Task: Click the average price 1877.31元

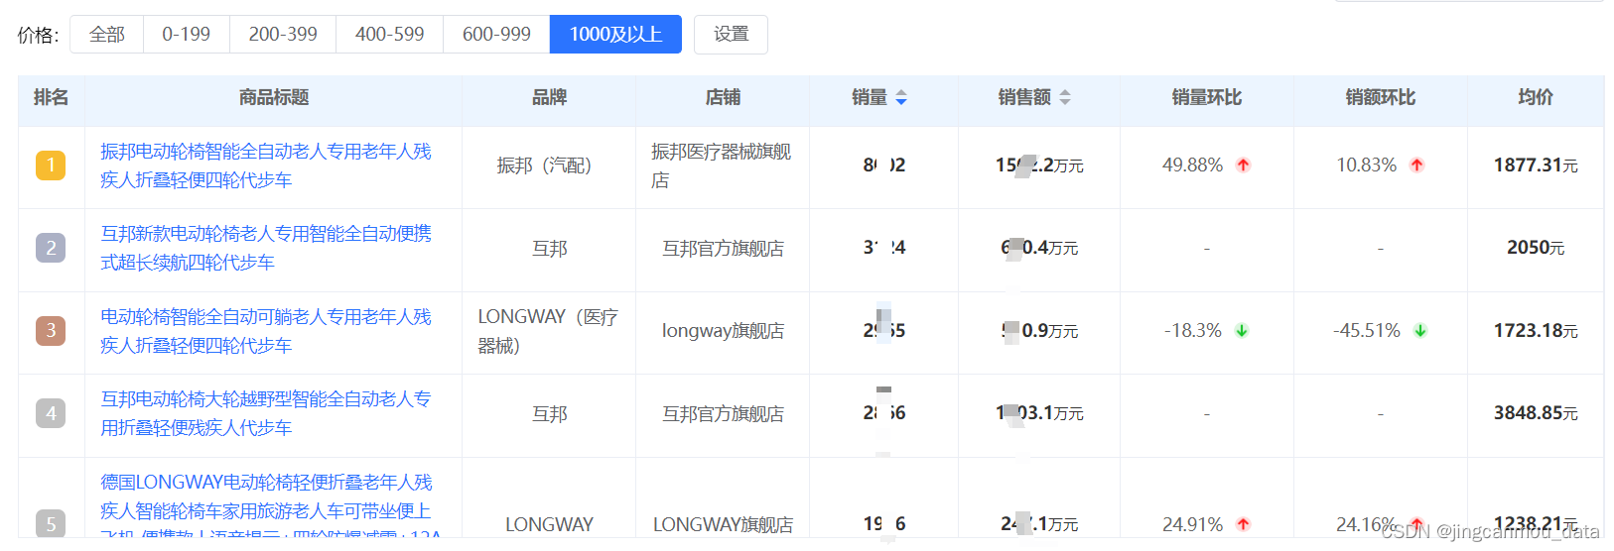Action: [x=1536, y=165]
